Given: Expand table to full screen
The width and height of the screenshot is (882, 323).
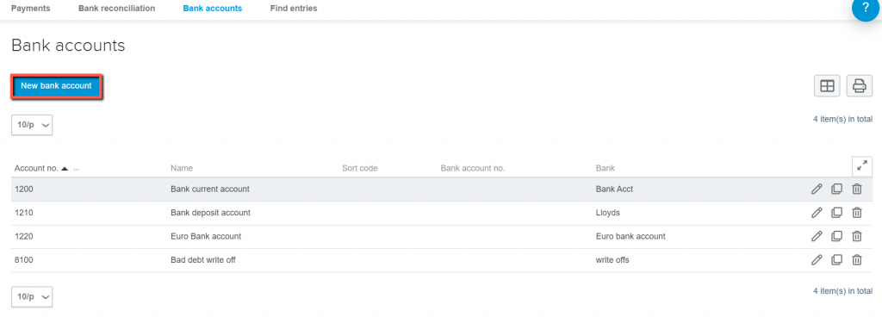Looking at the screenshot, I should tap(861, 165).
